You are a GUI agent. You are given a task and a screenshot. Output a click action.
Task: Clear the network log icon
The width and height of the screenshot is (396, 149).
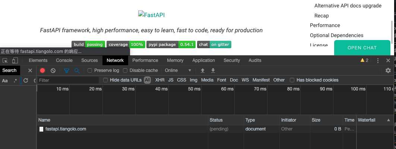coord(53,70)
